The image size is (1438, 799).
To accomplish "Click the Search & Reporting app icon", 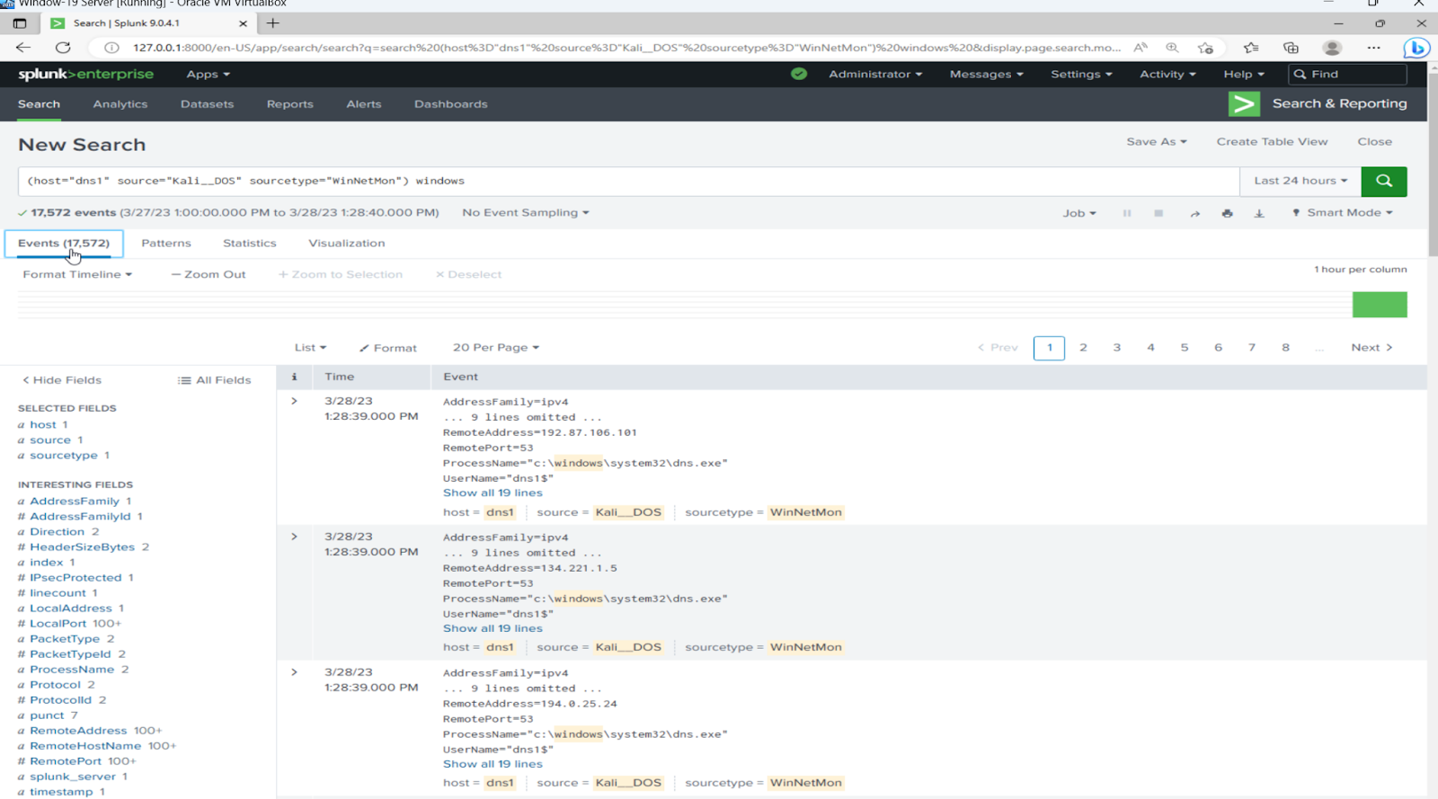I will tap(1244, 104).
